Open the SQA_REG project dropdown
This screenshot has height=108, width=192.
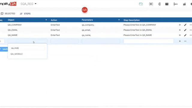28,4
